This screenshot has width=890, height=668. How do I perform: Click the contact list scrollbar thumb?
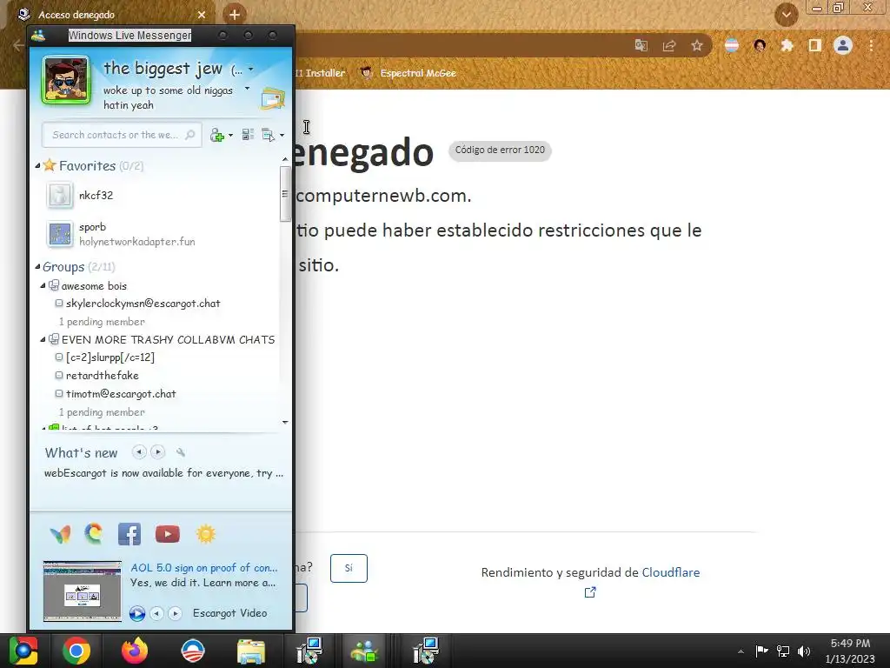(x=285, y=194)
